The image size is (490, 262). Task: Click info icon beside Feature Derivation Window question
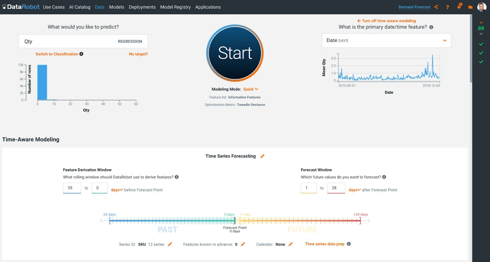[x=177, y=177]
